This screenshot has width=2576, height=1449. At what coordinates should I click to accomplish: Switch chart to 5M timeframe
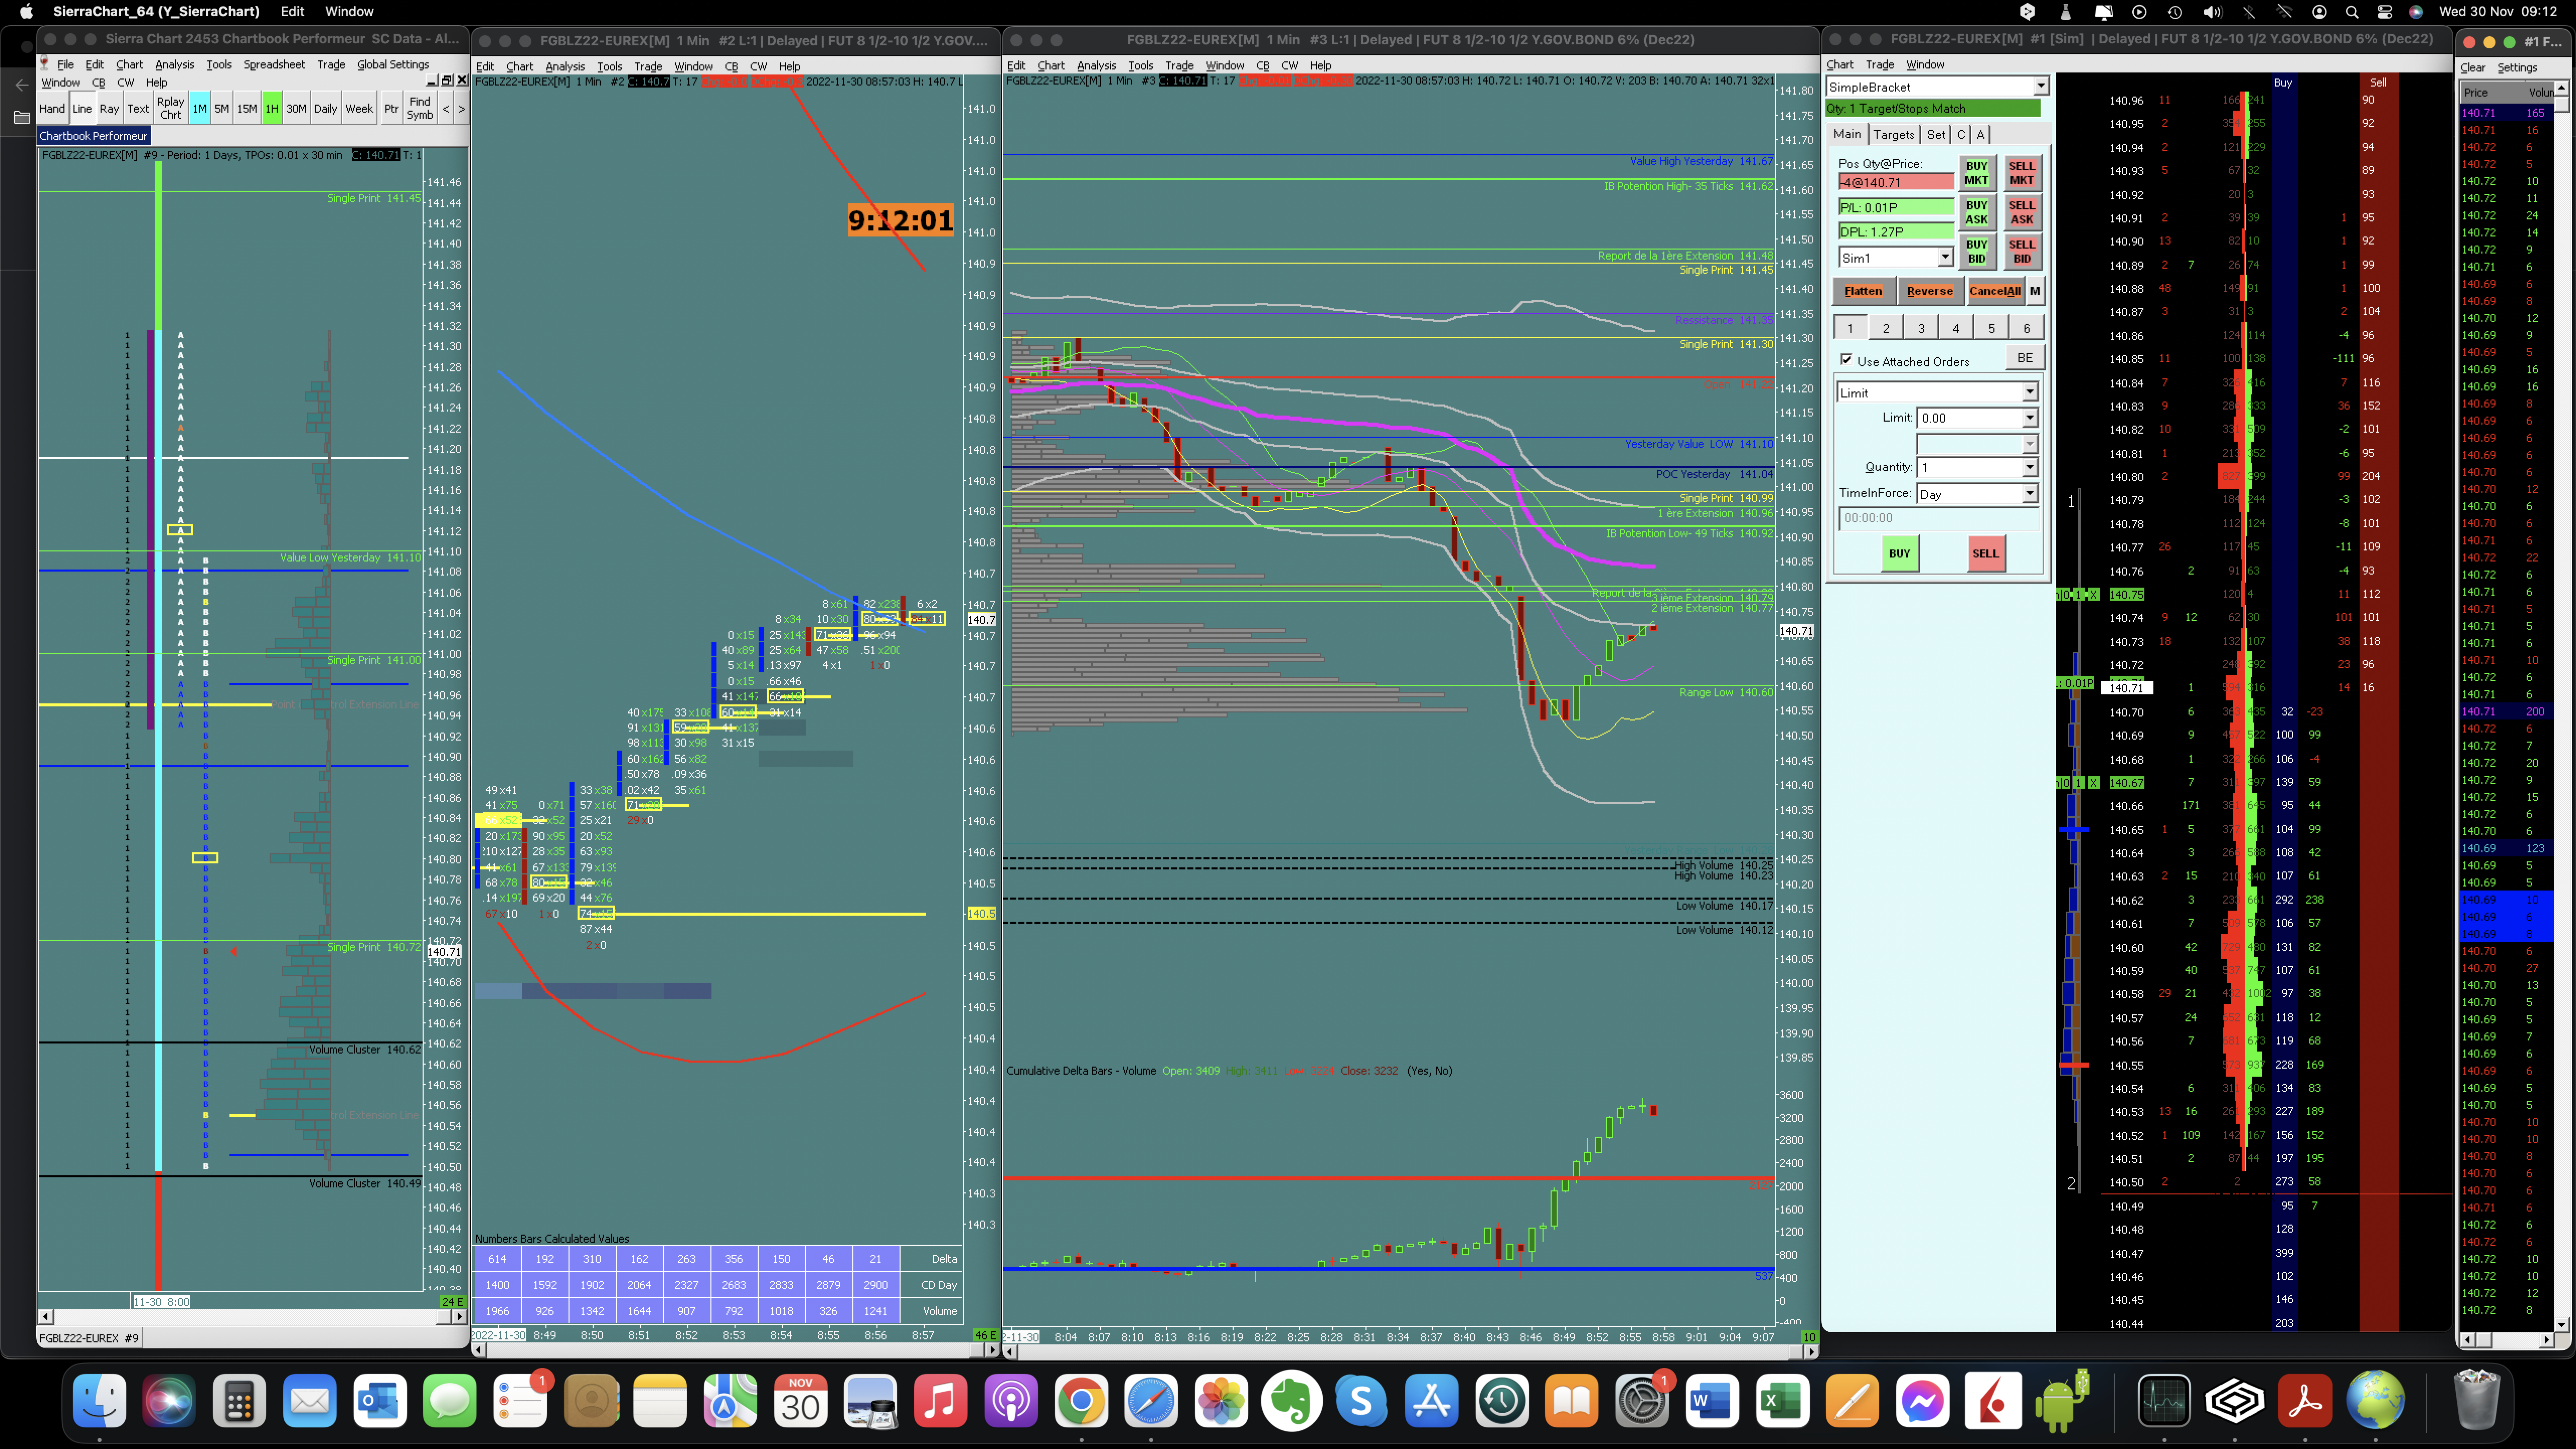pyautogui.click(x=222, y=108)
